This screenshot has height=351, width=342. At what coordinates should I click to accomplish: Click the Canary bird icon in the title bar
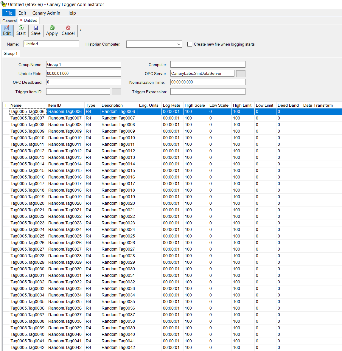(4, 4)
